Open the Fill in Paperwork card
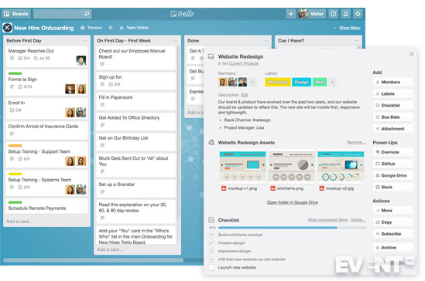Viewport: 425px width, 281px height. pyautogui.click(x=136, y=101)
